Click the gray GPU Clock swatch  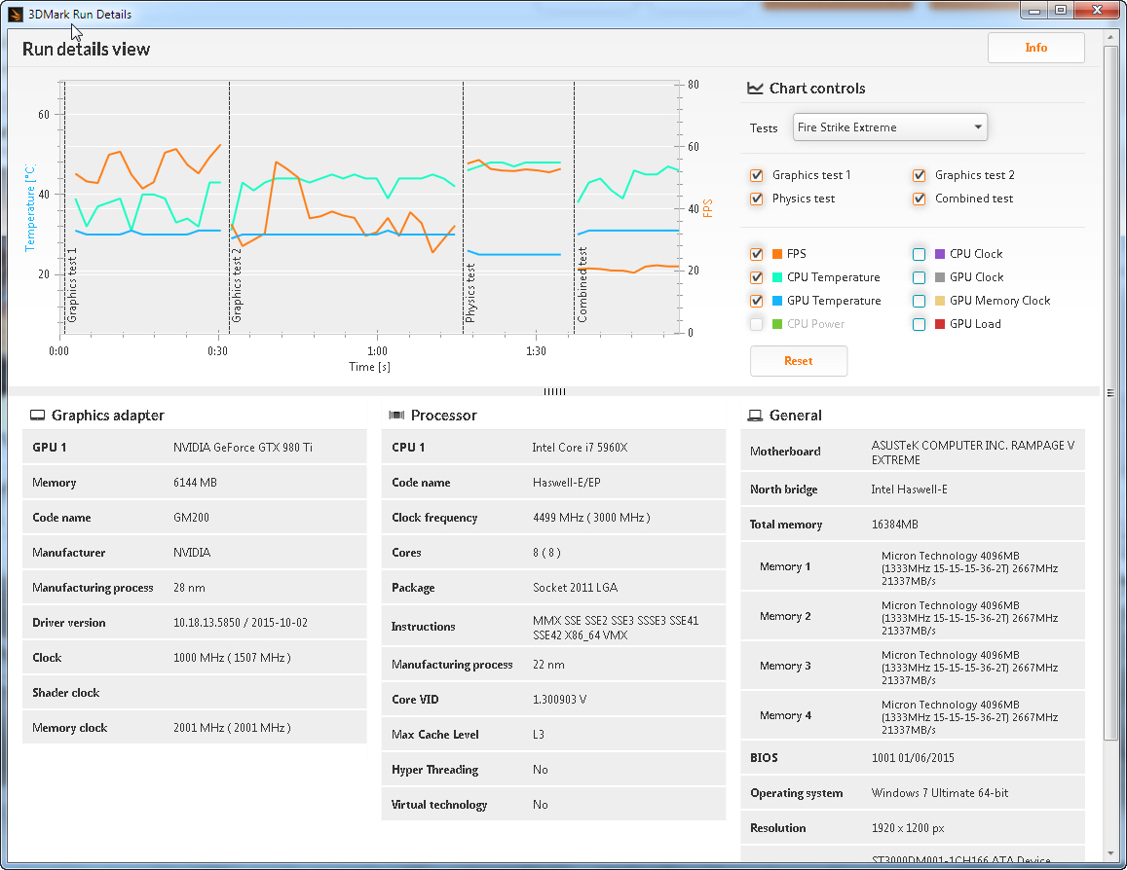(x=939, y=277)
